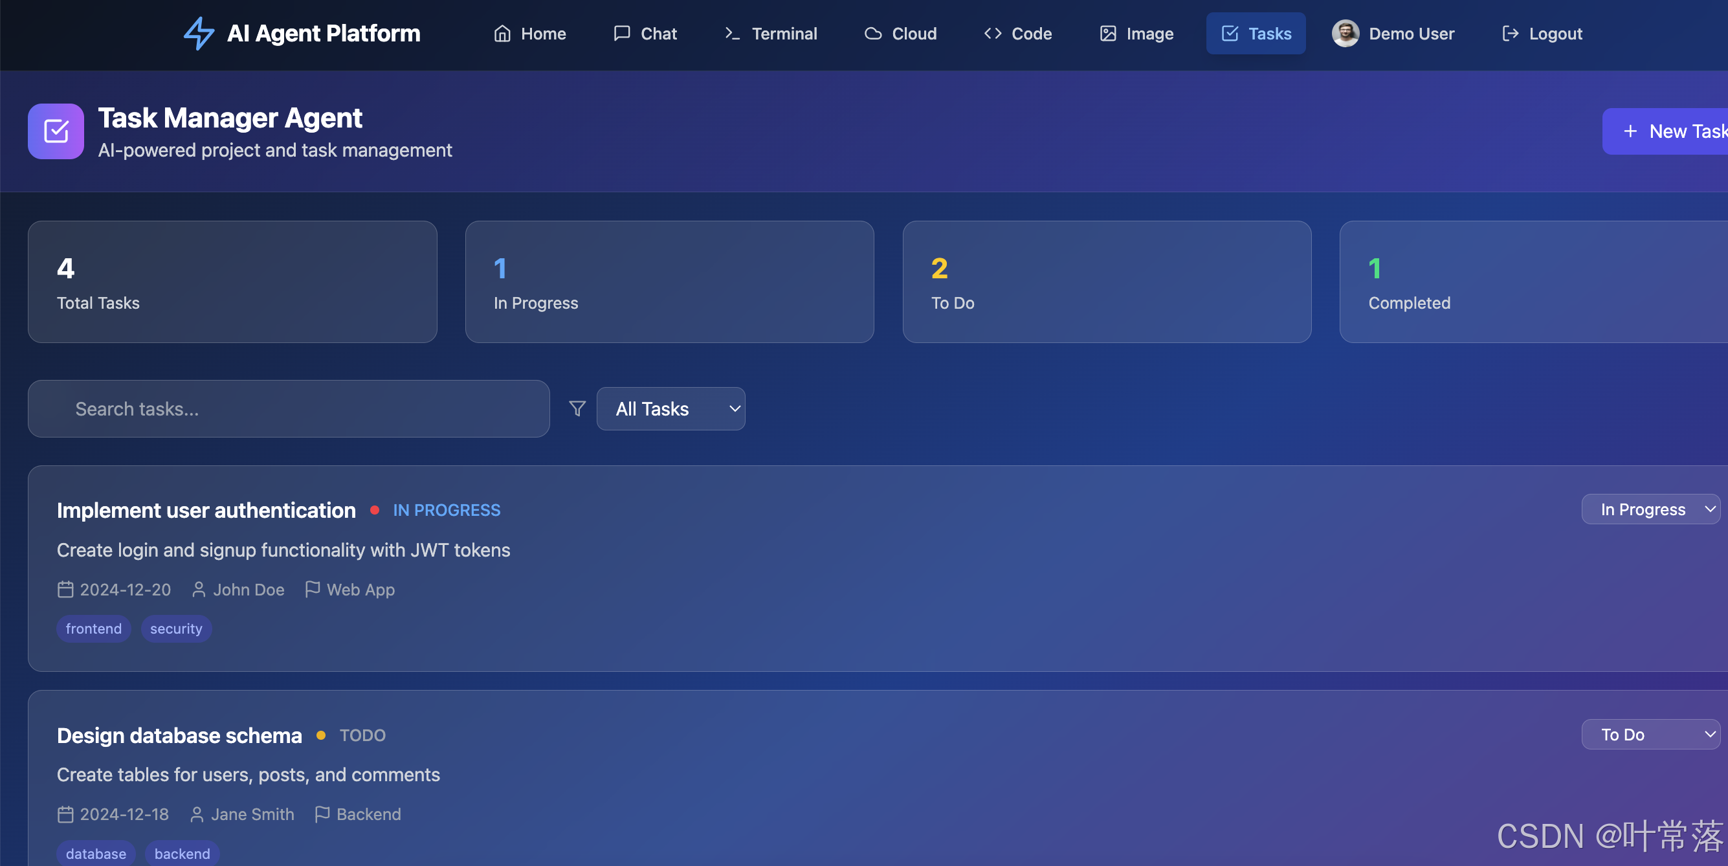1728x866 pixels.
Task: Click the filter funnel icon
Action: [x=577, y=408]
